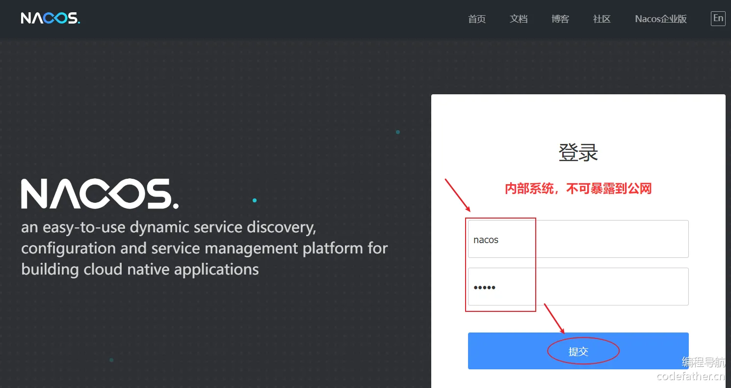This screenshot has width=731, height=388.
Task: Focus the username field containing nacos
Action: click(578, 239)
